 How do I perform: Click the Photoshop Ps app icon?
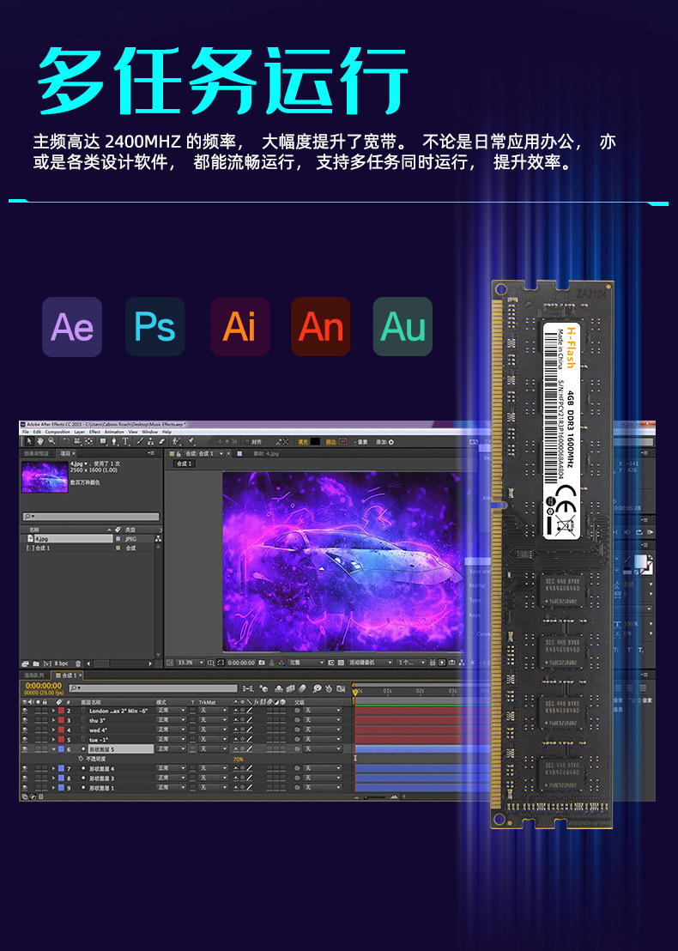(155, 327)
